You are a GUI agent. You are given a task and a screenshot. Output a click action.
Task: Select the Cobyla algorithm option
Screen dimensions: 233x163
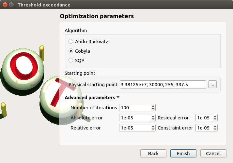pos(71,51)
